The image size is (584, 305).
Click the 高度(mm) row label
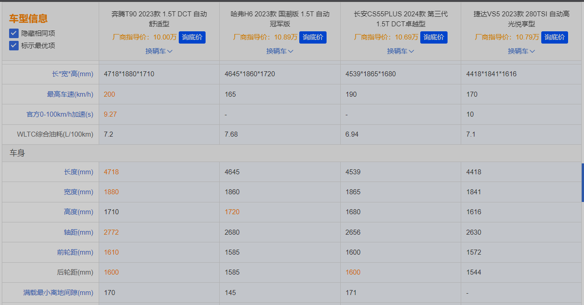(79, 212)
